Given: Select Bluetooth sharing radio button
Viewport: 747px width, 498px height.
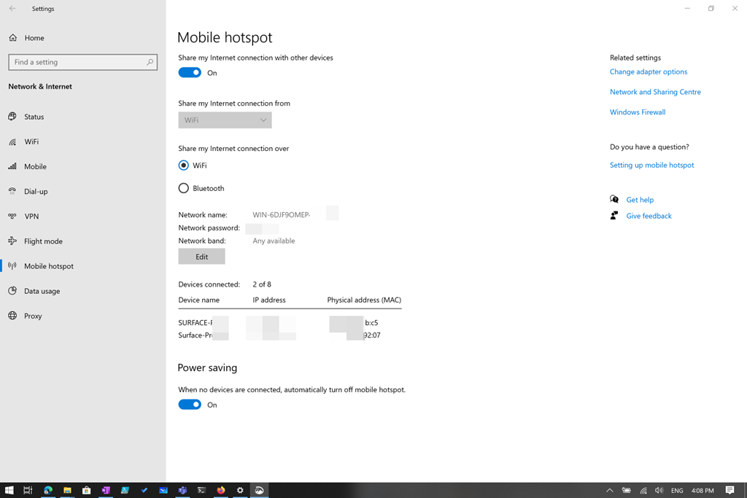Looking at the screenshot, I should (184, 188).
